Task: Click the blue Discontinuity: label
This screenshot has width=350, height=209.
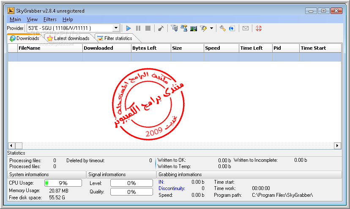Action: pos(172,188)
